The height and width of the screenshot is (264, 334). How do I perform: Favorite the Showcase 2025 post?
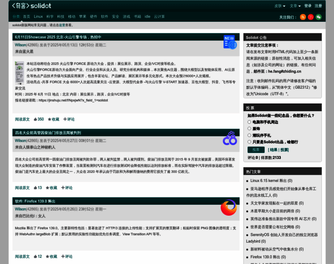[x=54, y=119]
